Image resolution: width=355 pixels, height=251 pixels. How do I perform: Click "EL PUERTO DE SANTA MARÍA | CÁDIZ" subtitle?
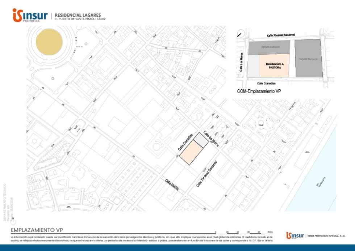[80, 19]
